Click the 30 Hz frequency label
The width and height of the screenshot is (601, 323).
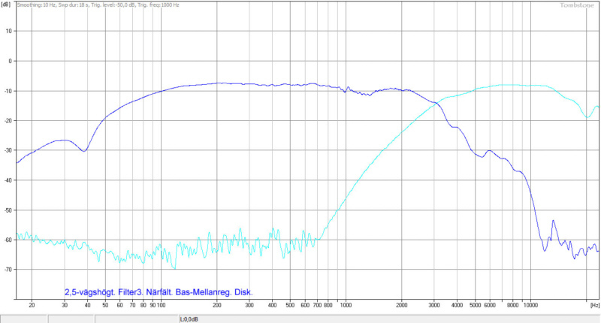point(65,306)
